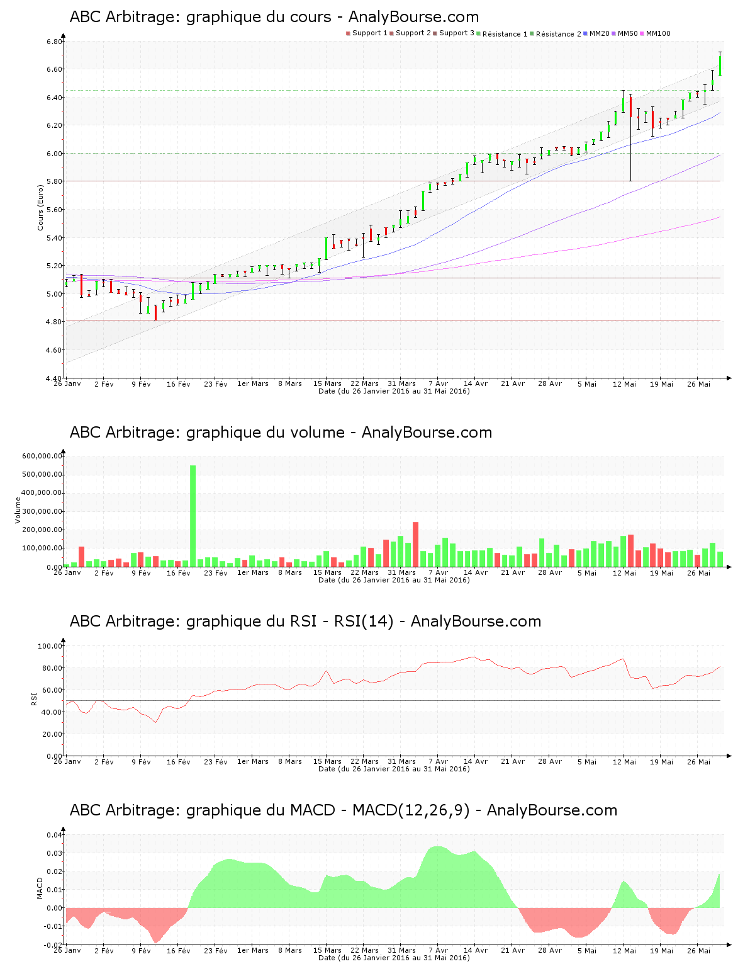Click the MM50 legend item

[627, 33]
